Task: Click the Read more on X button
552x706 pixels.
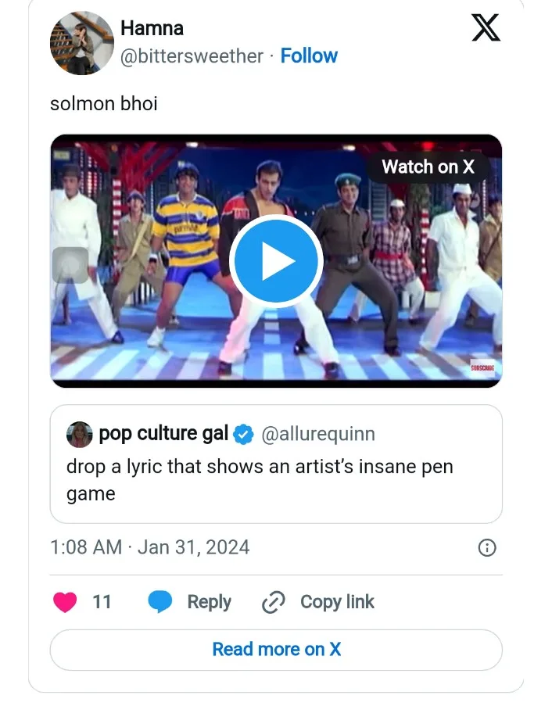Action: [276, 649]
